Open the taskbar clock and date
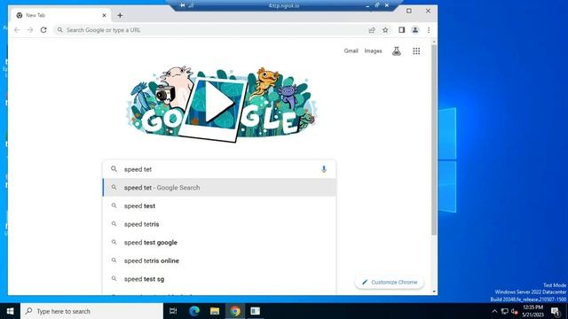The height and width of the screenshot is (319, 568). (x=532, y=311)
